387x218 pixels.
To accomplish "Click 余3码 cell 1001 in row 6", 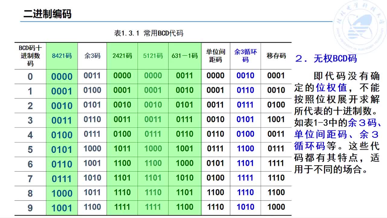I will pyautogui.click(x=92, y=163).
